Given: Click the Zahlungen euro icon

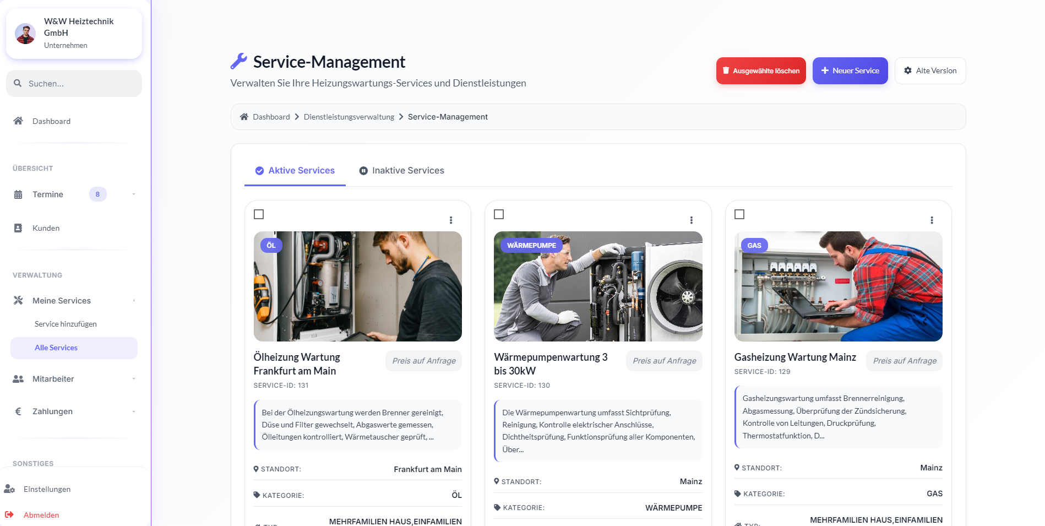Looking at the screenshot, I should [17, 411].
